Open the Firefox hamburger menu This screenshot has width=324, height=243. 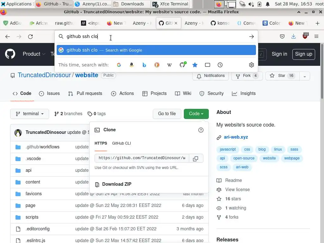pyautogui.click(x=316, y=37)
